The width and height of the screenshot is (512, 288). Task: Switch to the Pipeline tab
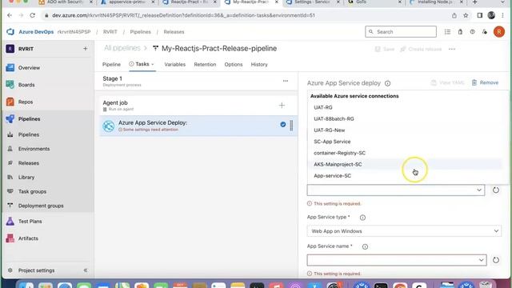point(111,64)
